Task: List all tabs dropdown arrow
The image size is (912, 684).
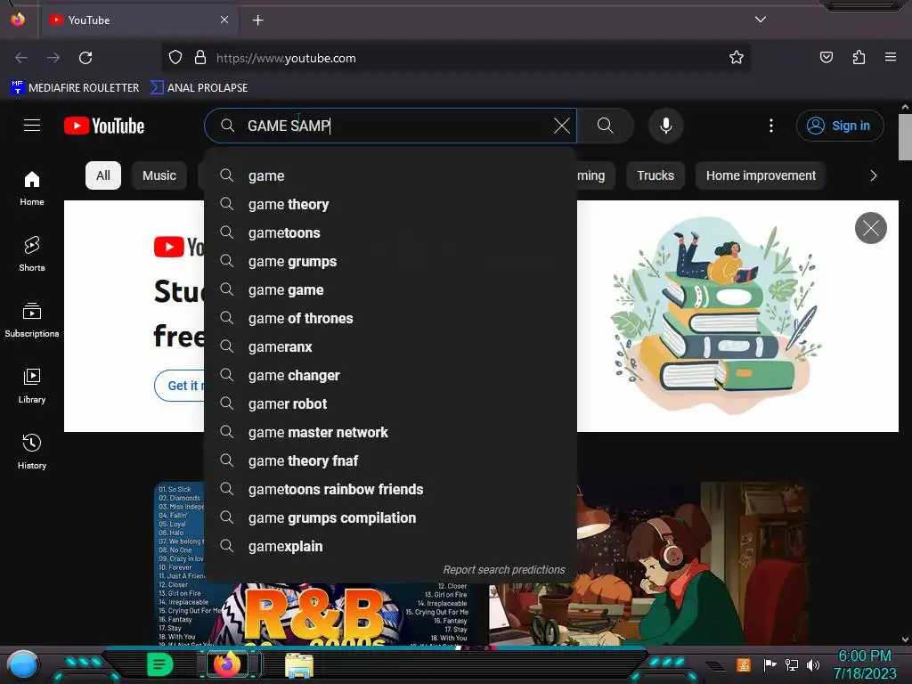Action: 761,20
